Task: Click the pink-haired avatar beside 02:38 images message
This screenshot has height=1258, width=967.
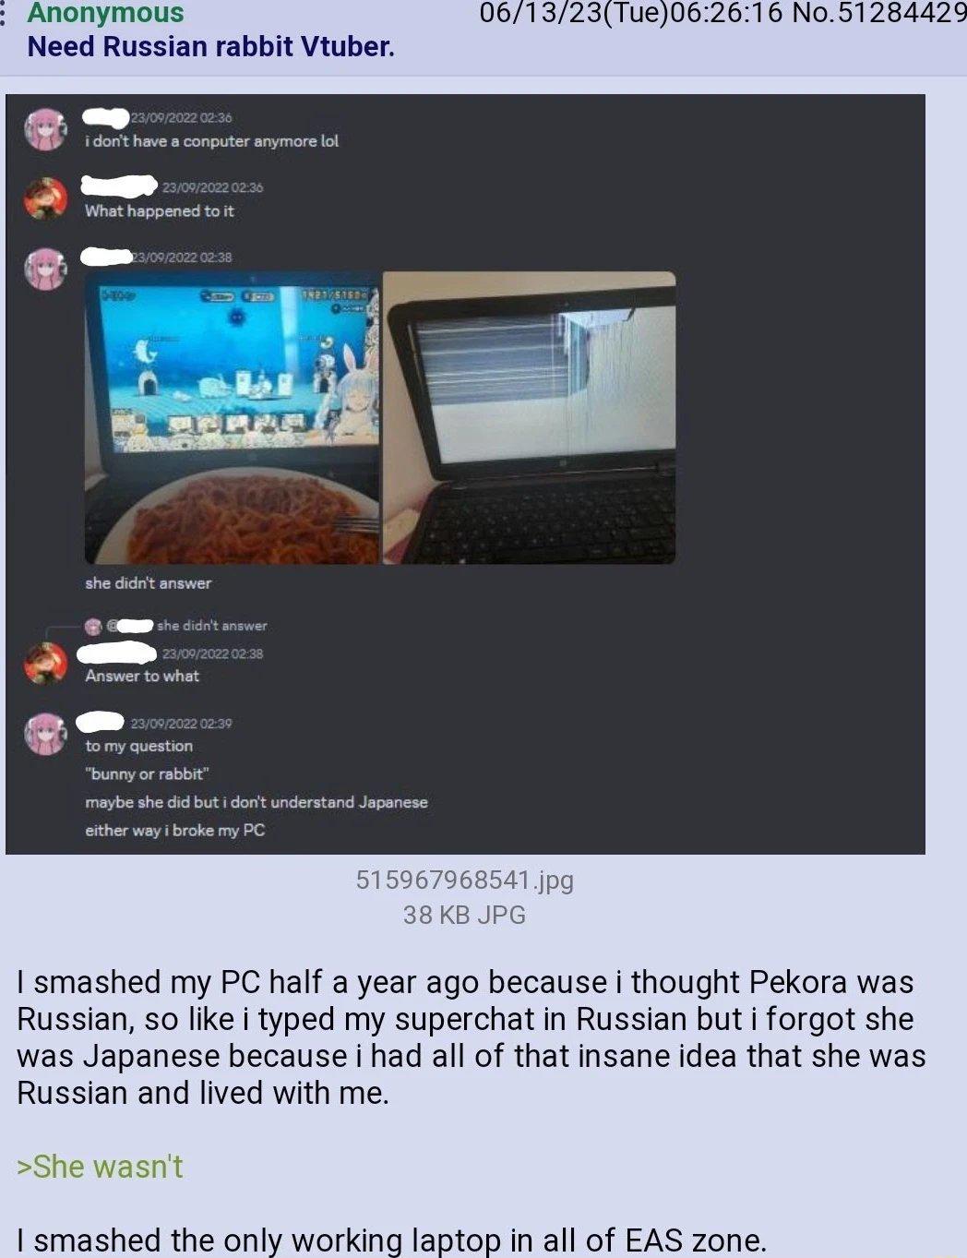Action: pos(45,268)
